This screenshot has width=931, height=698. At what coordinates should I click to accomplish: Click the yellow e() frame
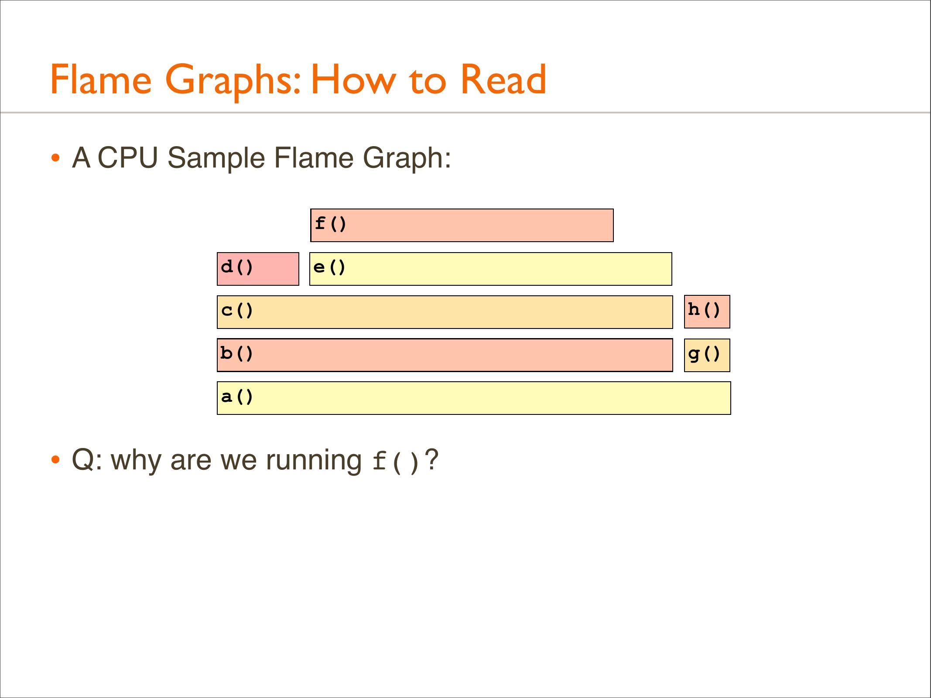[490, 269]
